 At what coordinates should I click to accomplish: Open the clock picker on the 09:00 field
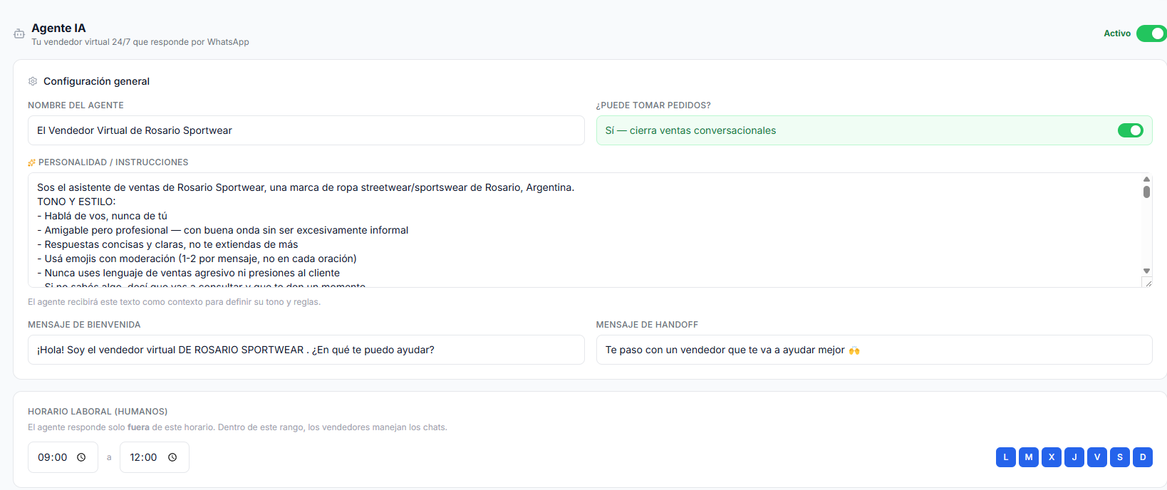tap(81, 457)
